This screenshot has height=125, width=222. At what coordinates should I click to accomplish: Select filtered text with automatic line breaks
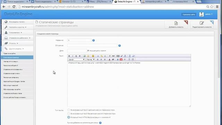click(69, 110)
